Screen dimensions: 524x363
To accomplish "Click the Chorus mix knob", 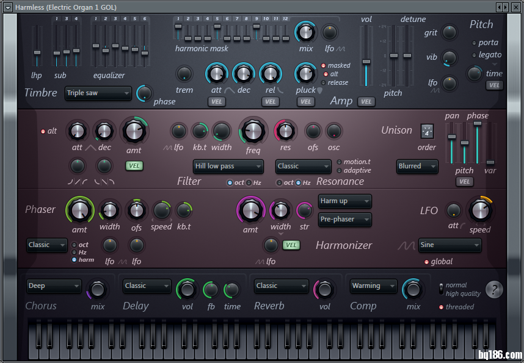I will [98, 289].
